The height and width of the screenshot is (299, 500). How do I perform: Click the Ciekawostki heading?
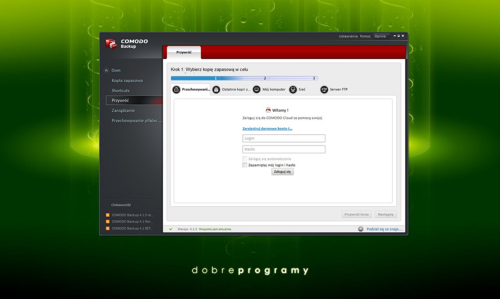[x=121, y=205]
